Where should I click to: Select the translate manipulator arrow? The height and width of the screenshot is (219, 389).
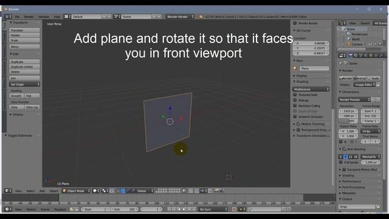123,190
